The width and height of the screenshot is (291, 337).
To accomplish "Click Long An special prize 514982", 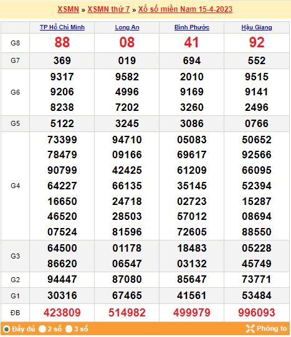I will coord(127,313).
